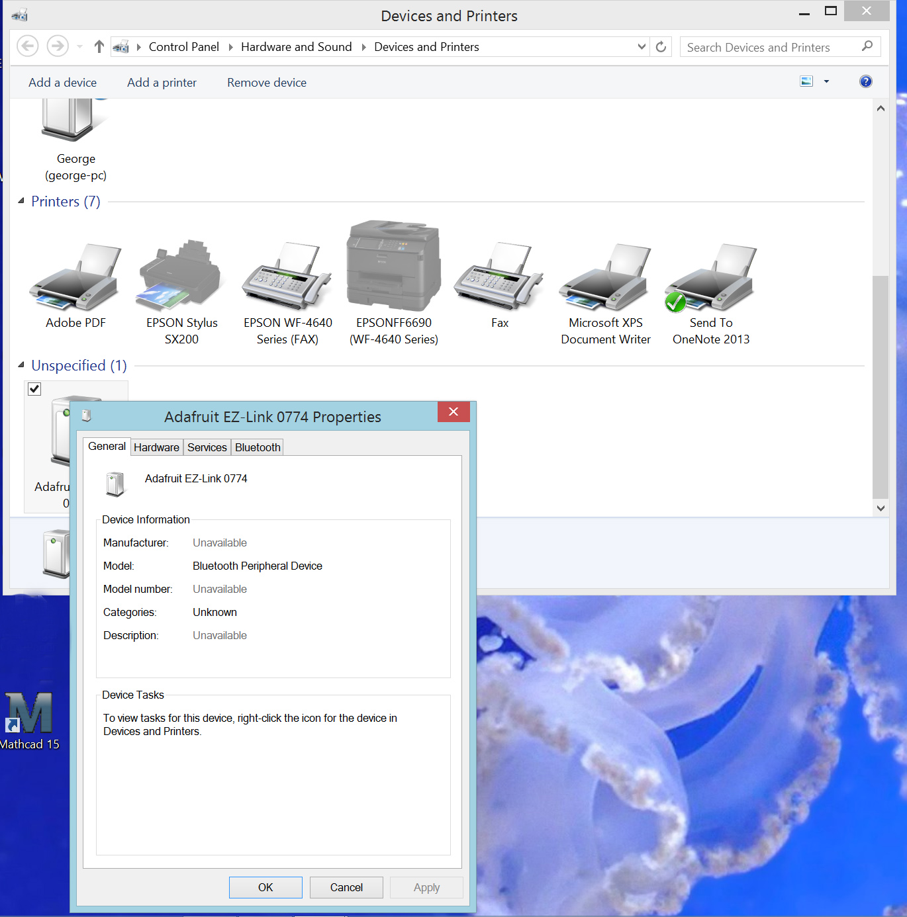Click Add a device in the toolbar

click(62, 83)
